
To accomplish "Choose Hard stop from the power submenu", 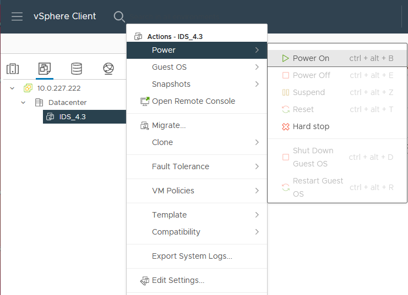I will 337,126.
